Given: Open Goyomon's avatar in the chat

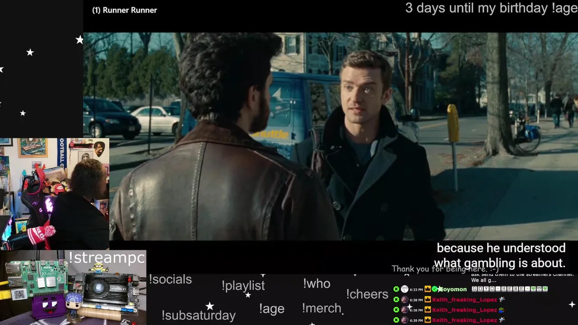Looking at the screenshot, I should pyautogui.click(x=405, y=289).
